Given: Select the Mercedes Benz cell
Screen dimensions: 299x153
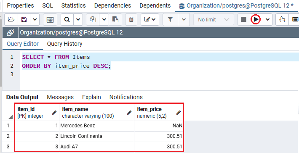Looking at the screenshot, I should [x=97, y=126].
